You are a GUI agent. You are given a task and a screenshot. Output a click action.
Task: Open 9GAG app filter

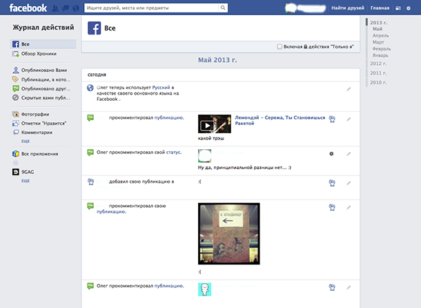click(x=23, y=172)
